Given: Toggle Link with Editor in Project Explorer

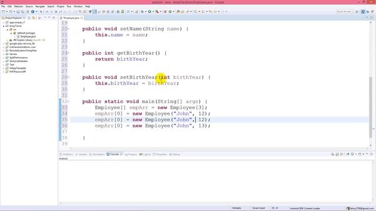Looking at the screenshot, I should (33, 18).
